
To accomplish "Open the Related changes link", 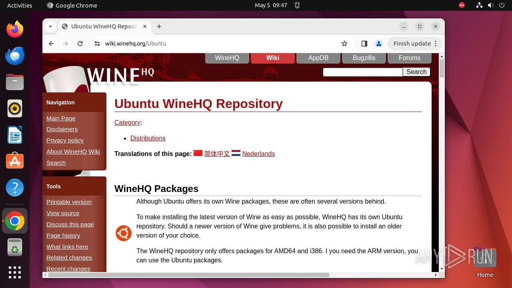I will point(69,258).
